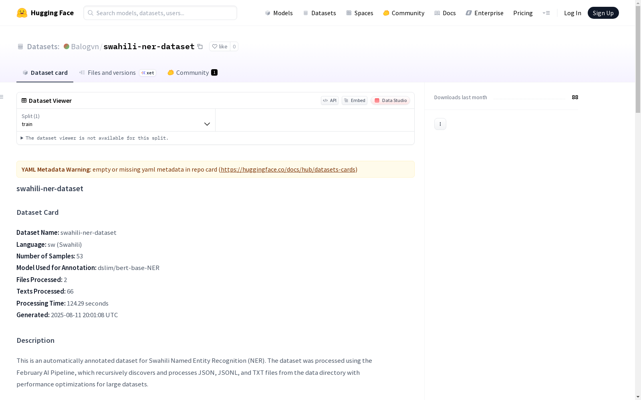The width and height of the screenshot is (641, 400).
Task: Click the 'Downloads last month' label
Action: tap(461, 97)
